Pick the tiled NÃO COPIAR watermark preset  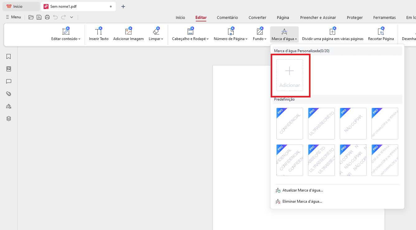(353, 160)
